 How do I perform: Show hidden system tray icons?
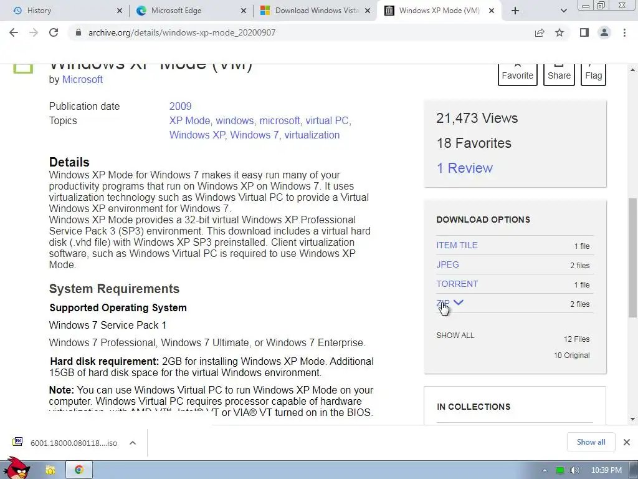[545, 470]
